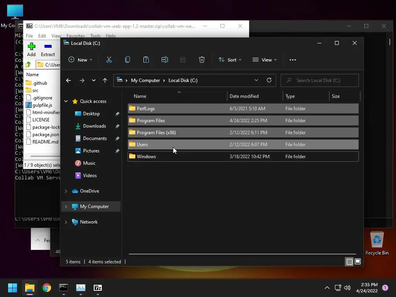Click the Delete trash icon
Screen dimensions: 396x297
coord(202,60)
